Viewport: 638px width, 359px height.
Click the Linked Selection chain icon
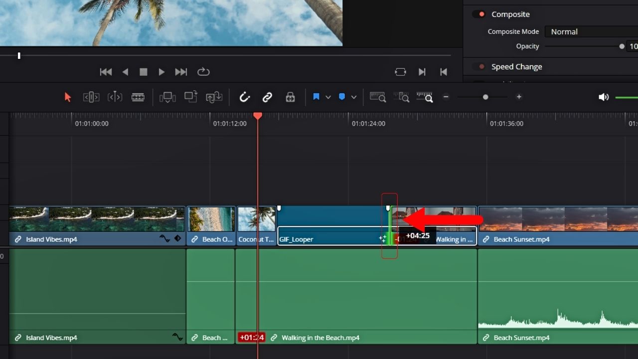pyautogui.click(x=267, y=97)
